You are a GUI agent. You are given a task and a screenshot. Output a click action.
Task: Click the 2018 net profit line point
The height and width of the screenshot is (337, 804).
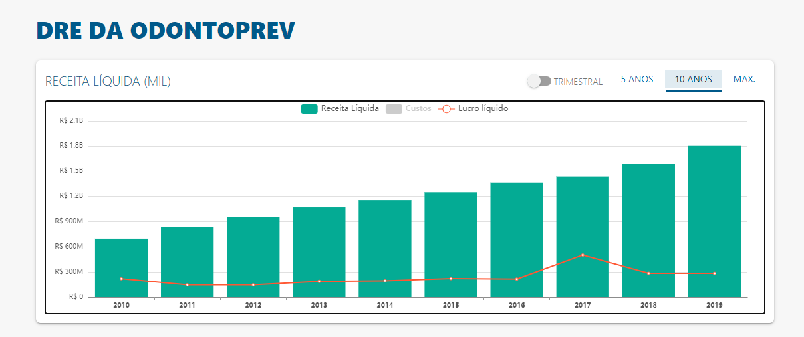pyautogui.click(x=648, y=273)
